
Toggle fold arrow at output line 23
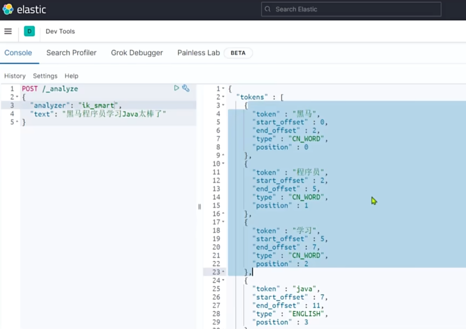(x=223, y=272)
